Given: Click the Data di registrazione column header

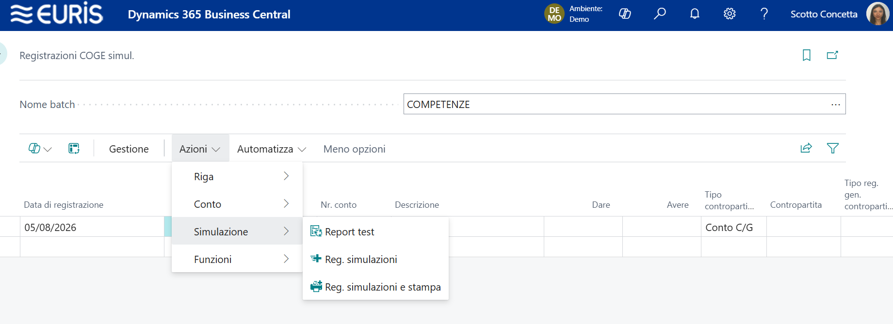Looking at the screenshot, I should click(64, 205).
